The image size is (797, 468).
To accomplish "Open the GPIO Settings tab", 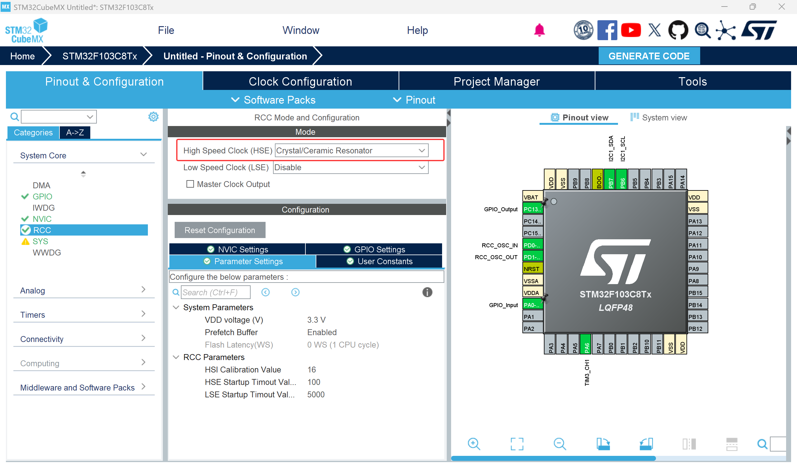I will point(374,250).
